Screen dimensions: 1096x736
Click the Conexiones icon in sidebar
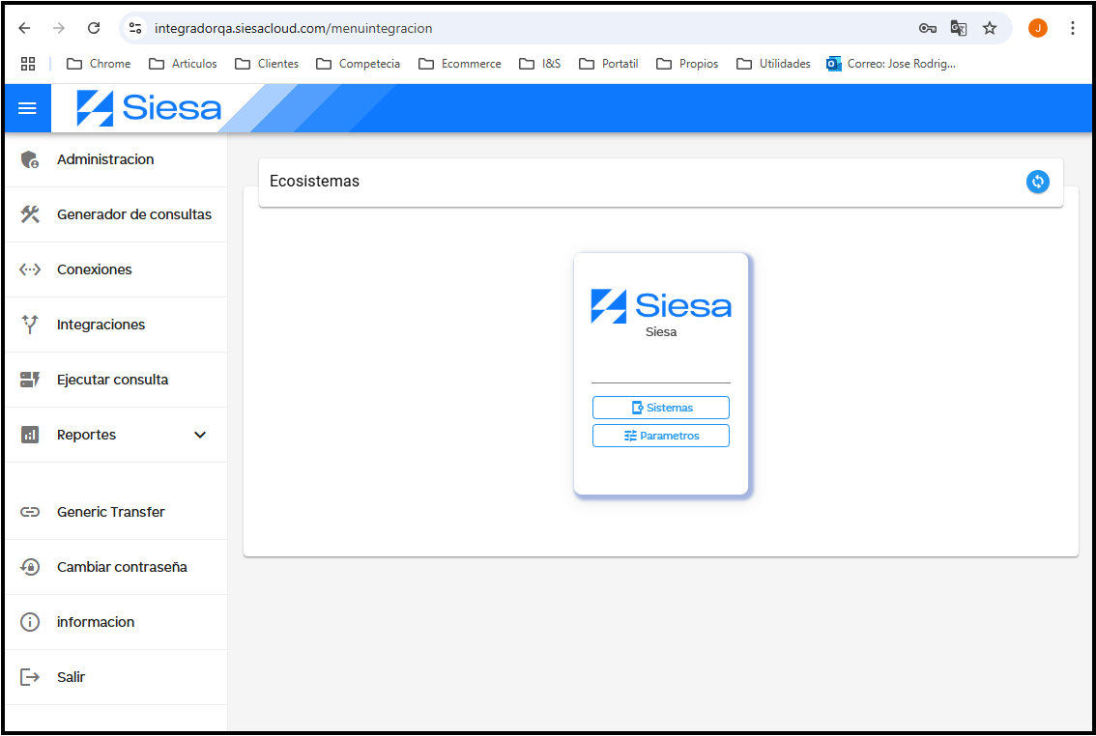[30, 269]
